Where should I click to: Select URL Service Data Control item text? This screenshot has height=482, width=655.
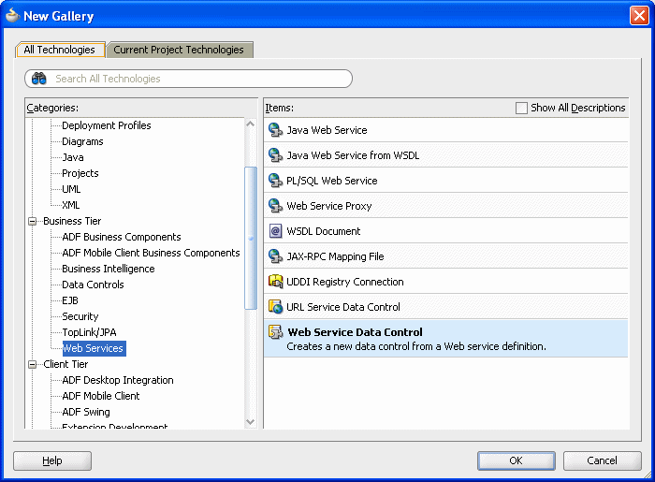343,307
